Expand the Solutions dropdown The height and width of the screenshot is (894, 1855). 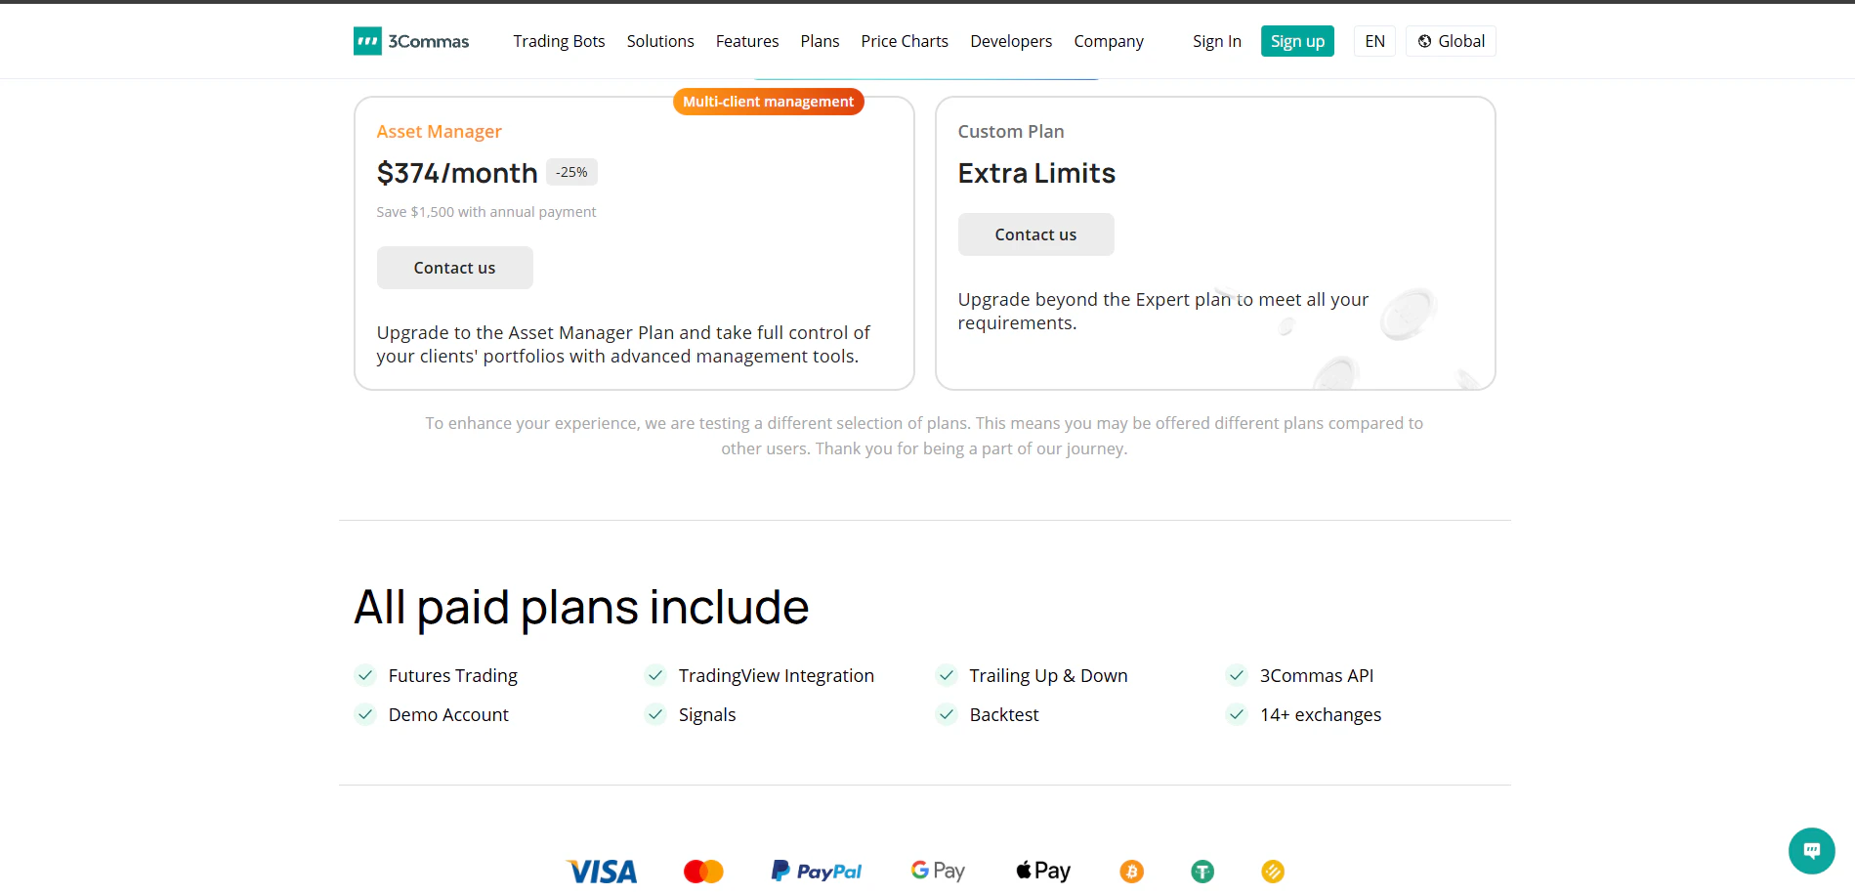660,41
